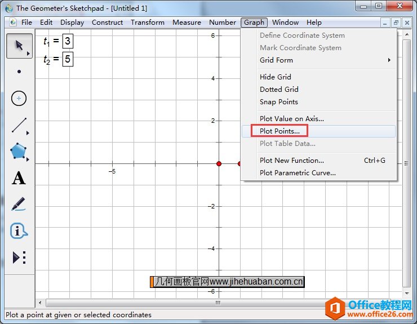Click the t2 parameter value box
Image resolution: width=417 pixels, height=324 pixels.
click(x=68, y=59)
